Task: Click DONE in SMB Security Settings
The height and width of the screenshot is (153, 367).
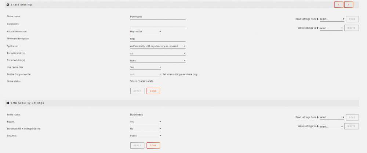Action: [x=153, y=146]
